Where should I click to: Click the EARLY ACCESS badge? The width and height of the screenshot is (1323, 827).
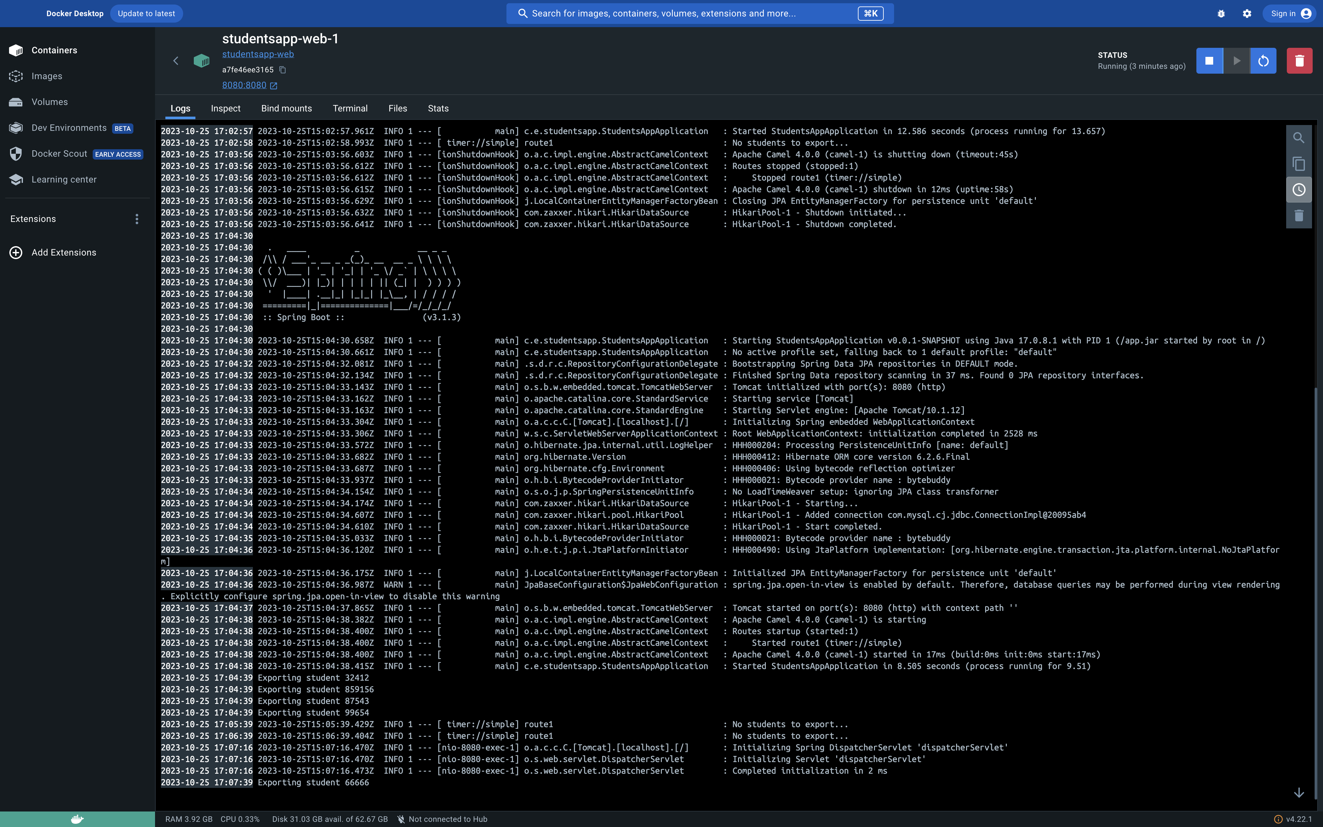click(x=118, y=154)
